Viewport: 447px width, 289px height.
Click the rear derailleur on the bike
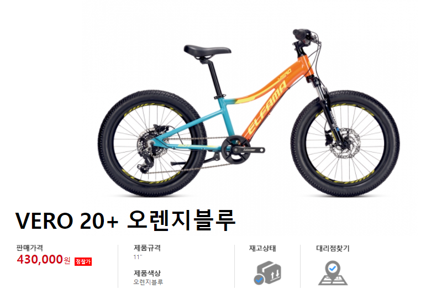pyautogui.click(x=147, y=155)
